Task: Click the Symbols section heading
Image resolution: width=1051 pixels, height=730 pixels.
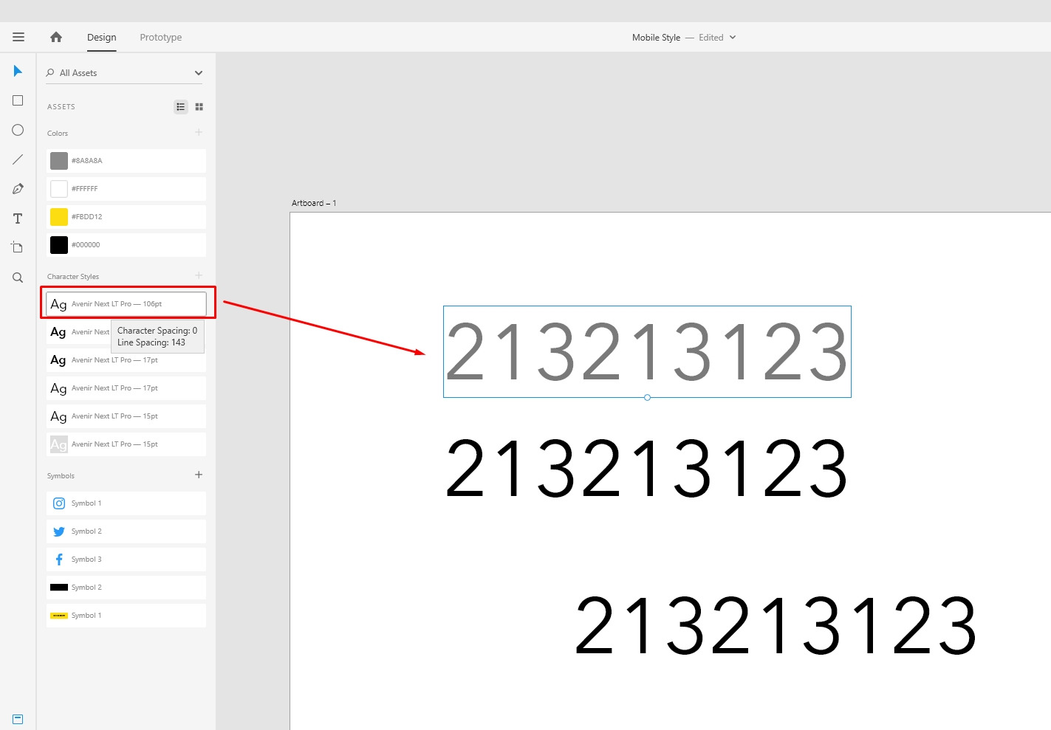Action: point(61,475)
